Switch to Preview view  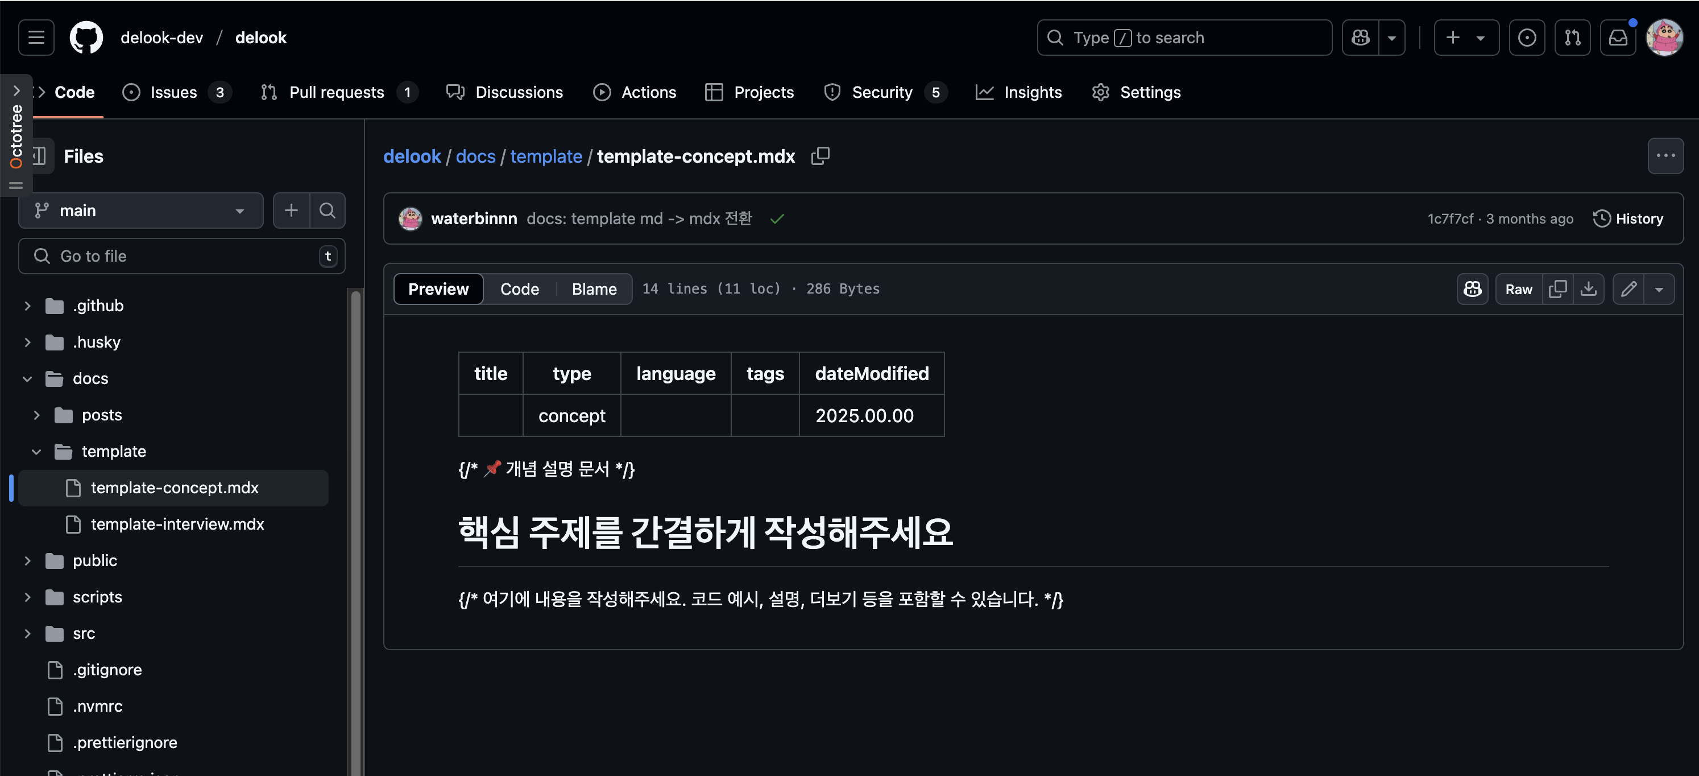pyautogui.click(x=438, y=289)
